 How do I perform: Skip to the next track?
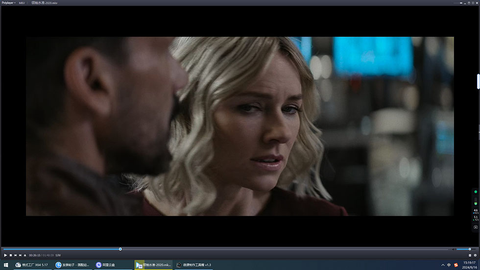click(20, 255)
